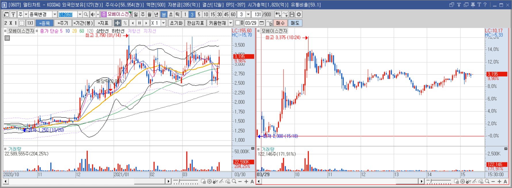512x188 pixels.
Task: Switch to the =주기 tab
Action: click(x=63, y=23)
